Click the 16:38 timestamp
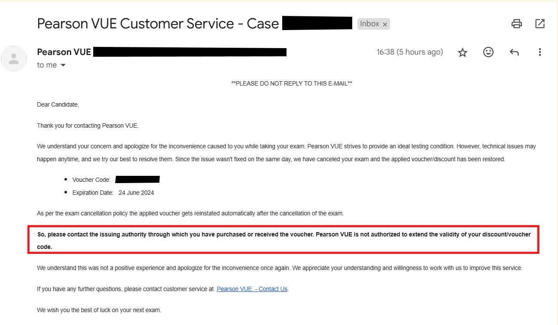 409,52
